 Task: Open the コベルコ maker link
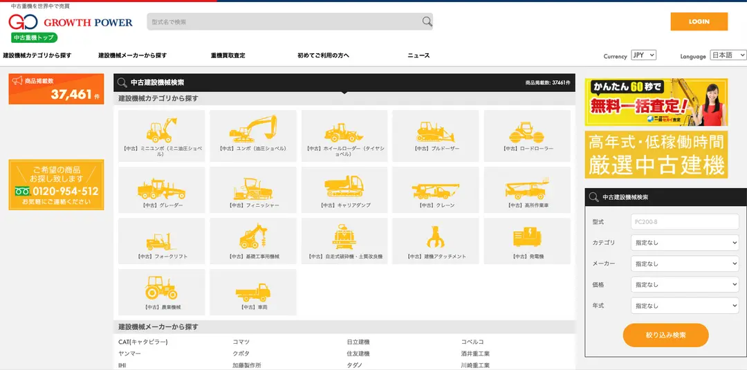pos(472,342)
